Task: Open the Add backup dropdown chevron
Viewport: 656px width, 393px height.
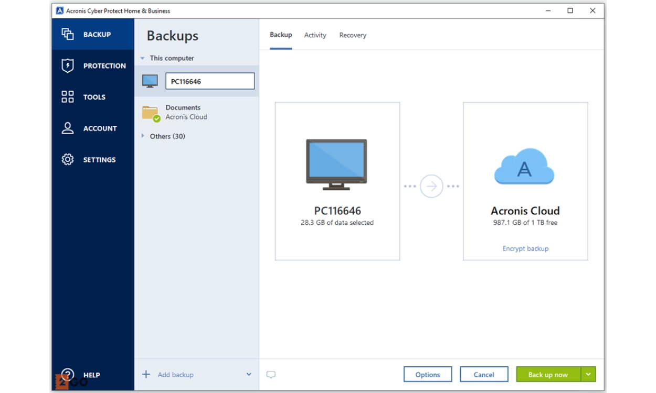Action: click(x=249, y=375)
